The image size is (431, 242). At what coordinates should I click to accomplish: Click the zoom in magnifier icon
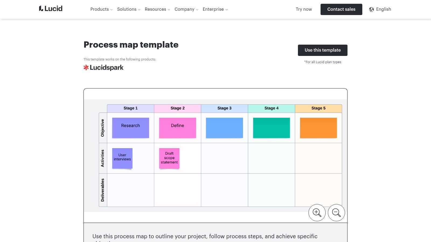317,212
